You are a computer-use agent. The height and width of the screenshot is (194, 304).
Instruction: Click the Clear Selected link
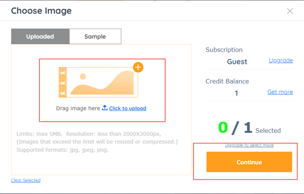click(26, 180)
